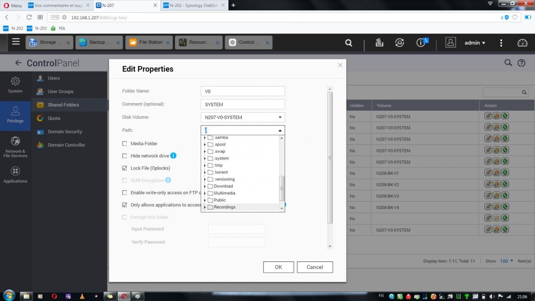Click the user profile icon beside admin
Image resolution: width=535 pixels, height=301 pixels.
(x=450, y=43)
